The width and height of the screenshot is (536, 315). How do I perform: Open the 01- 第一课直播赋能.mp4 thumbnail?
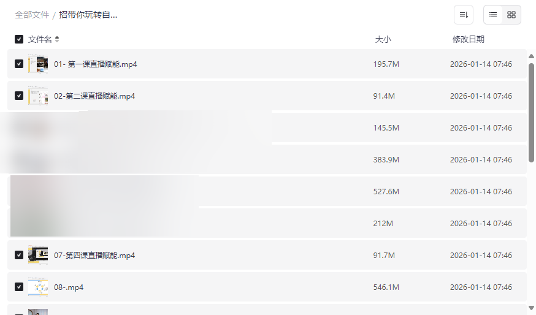pyautogui.click(x=38, y=64)
